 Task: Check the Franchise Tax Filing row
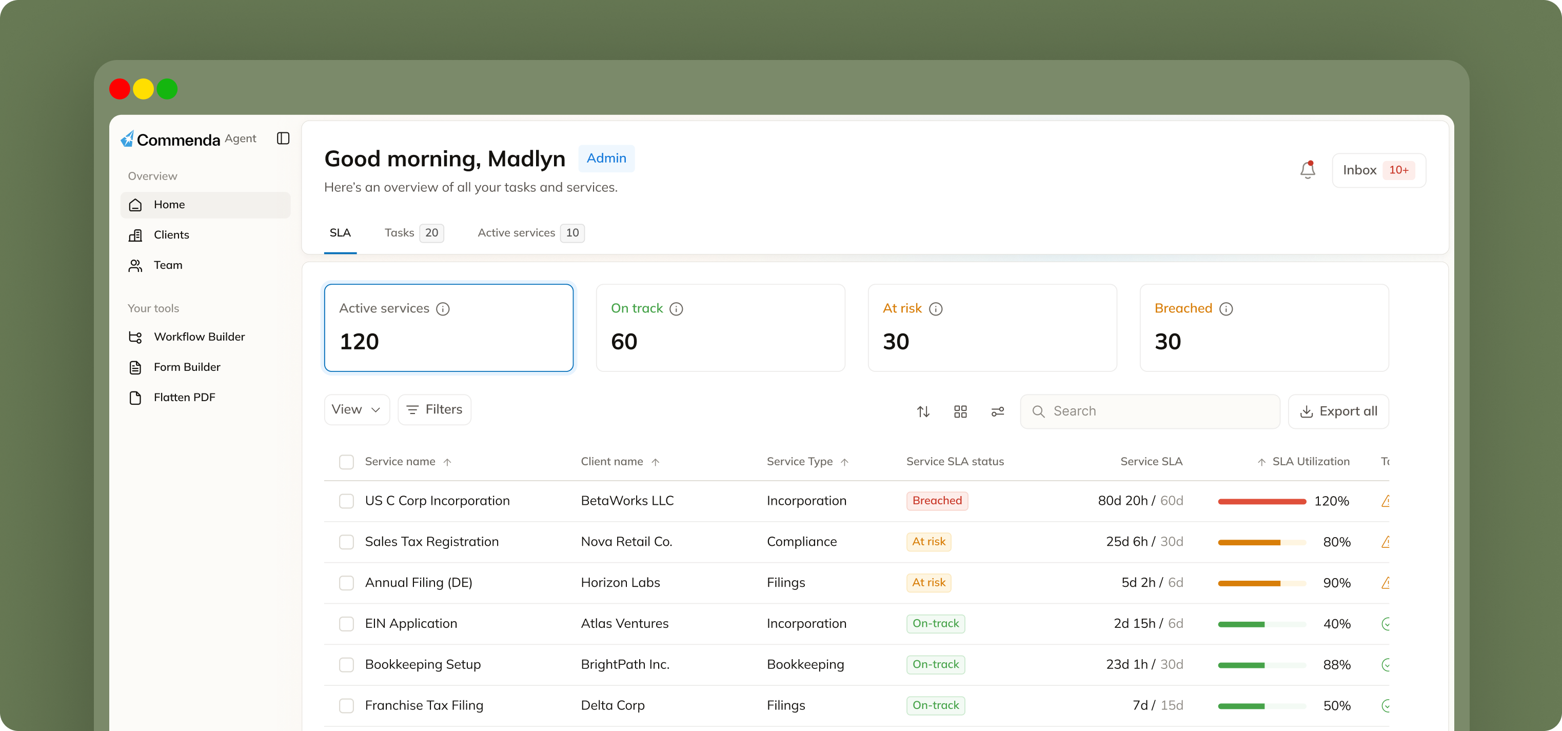tap(346, 705)
